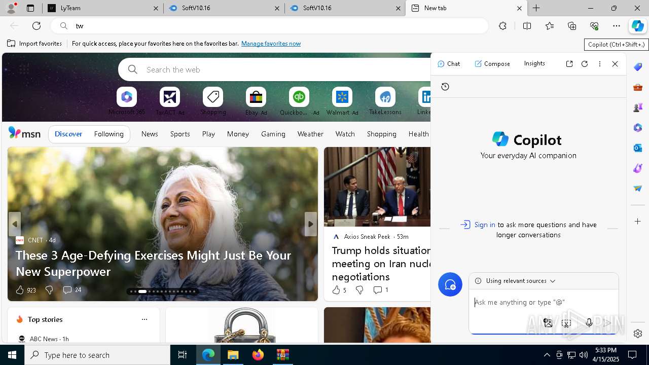Like the Trump Axios story

[x=339, y=290]
